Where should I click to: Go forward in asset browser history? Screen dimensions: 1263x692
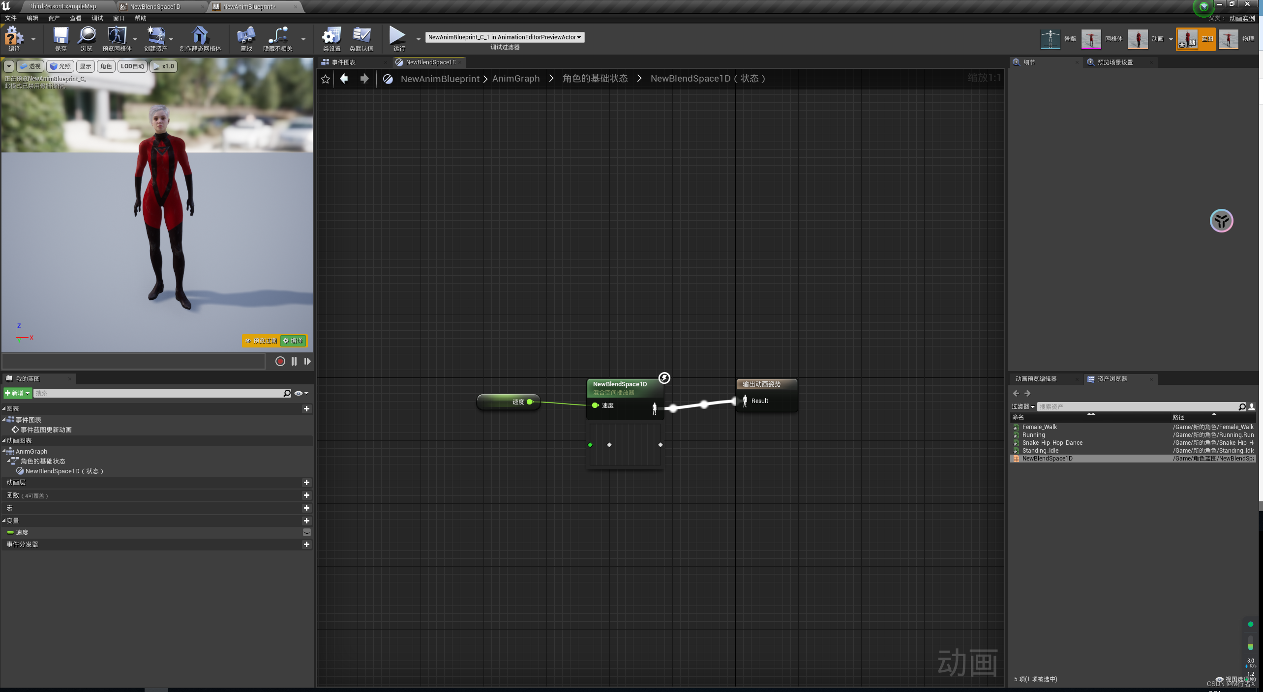(x=1027, y=393)
